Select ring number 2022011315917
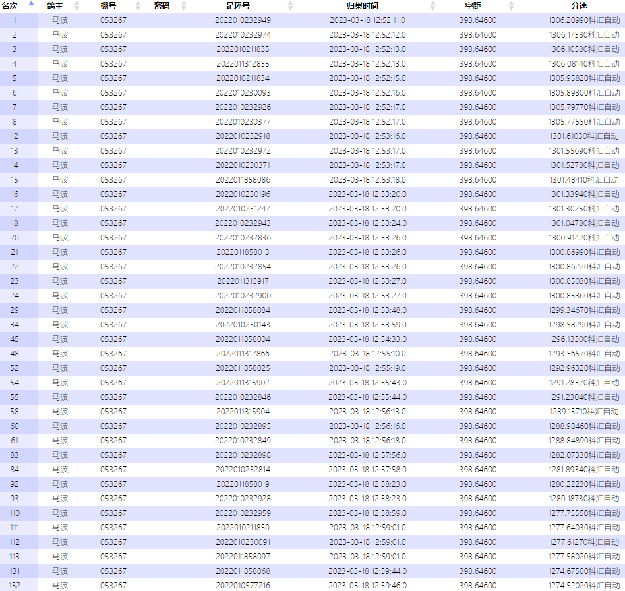The height and width of the screenshot is (591, 625). click(x=243, y=281)
